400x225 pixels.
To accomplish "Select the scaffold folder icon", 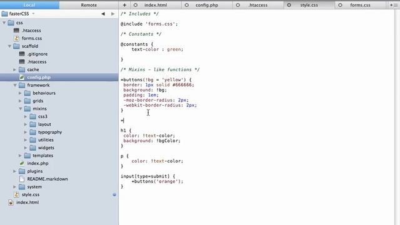I will (16, 46).
